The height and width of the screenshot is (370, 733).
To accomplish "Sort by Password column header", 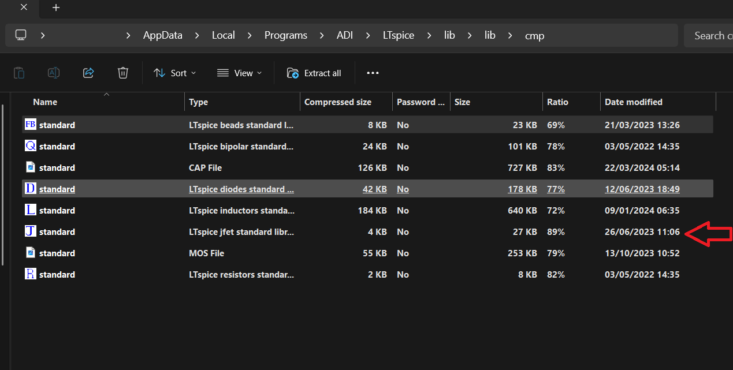I will pos(421,102).
